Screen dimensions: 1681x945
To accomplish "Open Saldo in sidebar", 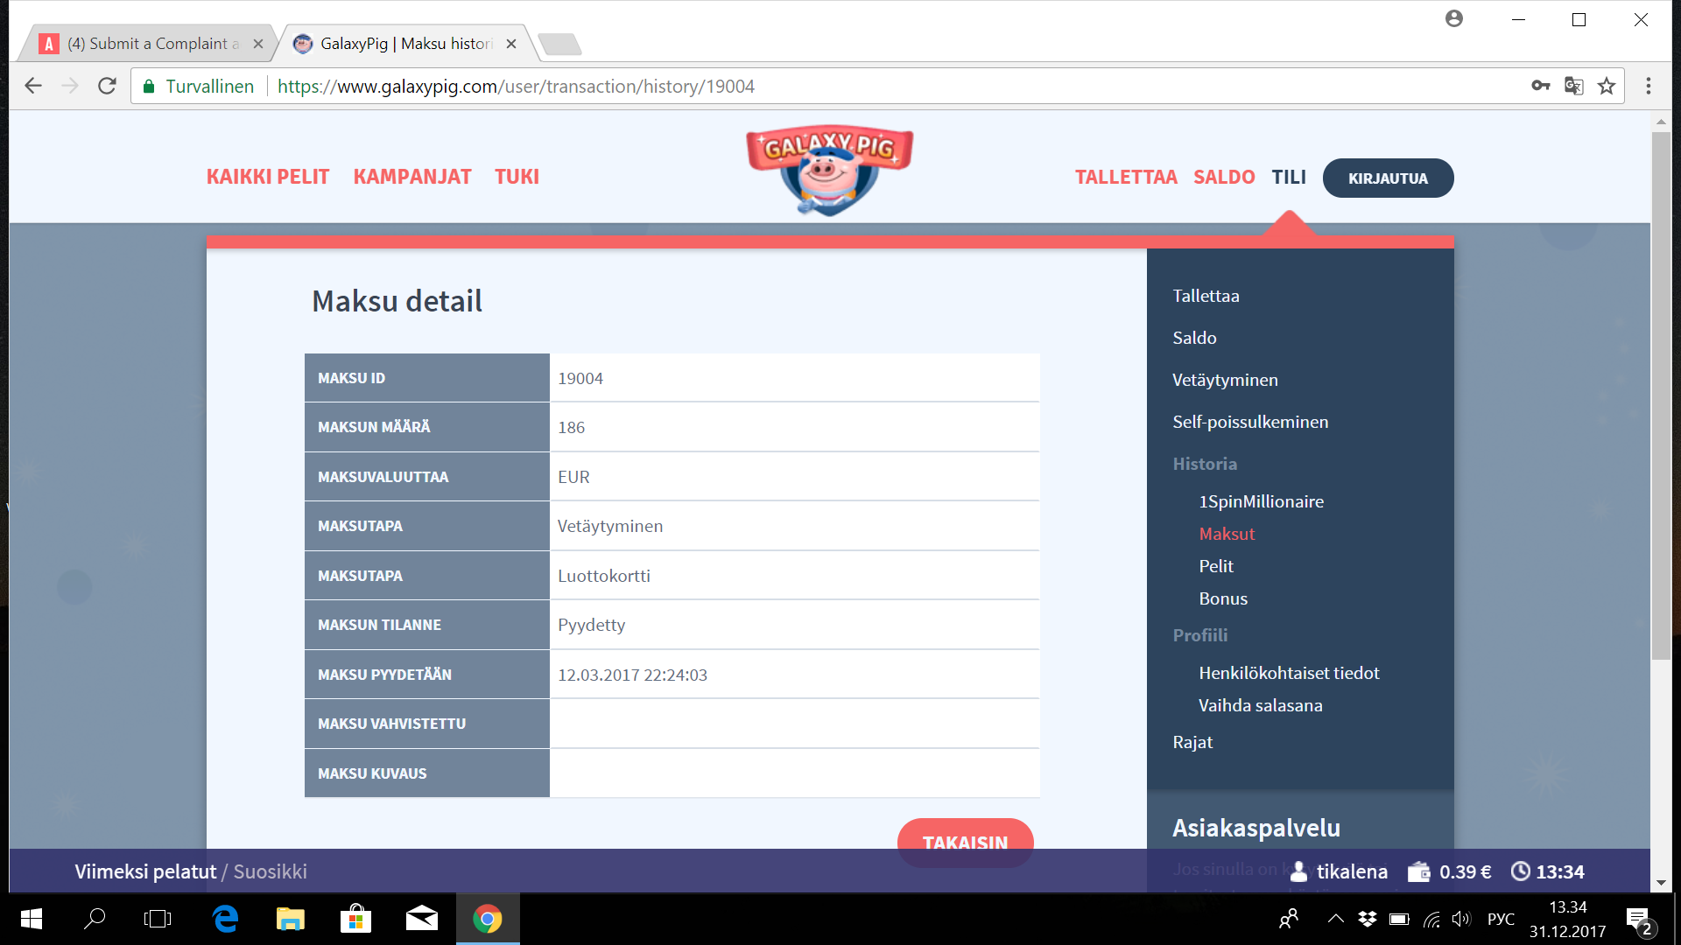I will [1194, 338].
